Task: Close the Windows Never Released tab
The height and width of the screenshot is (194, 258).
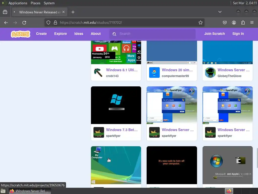Action: (63, 12)
